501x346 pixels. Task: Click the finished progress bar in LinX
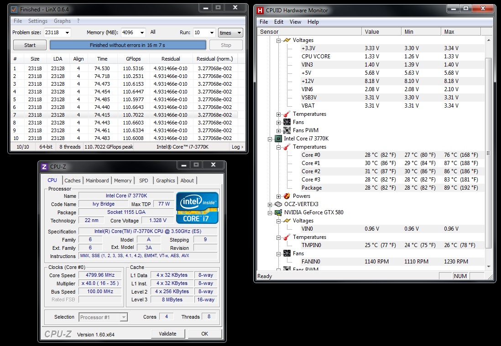pyautogui.click(x=128, y=45)
